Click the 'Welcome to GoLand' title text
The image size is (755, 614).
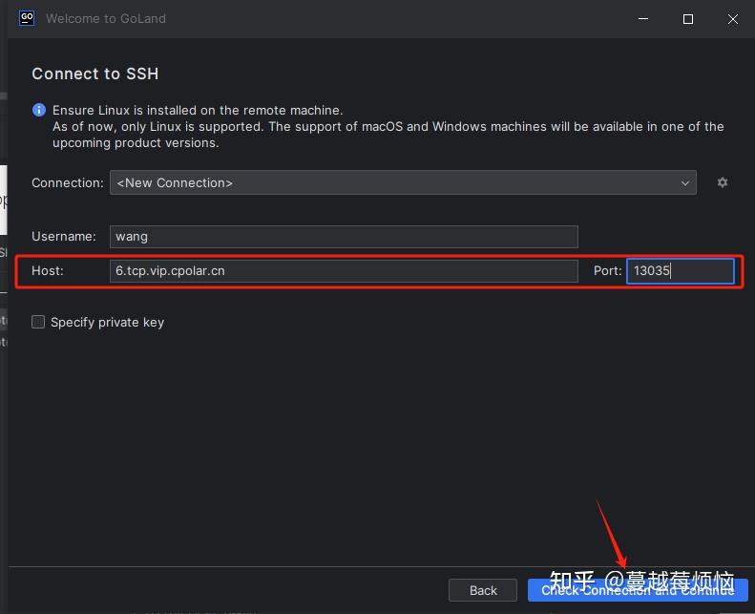pyautogui.click(x=105, y=19)
